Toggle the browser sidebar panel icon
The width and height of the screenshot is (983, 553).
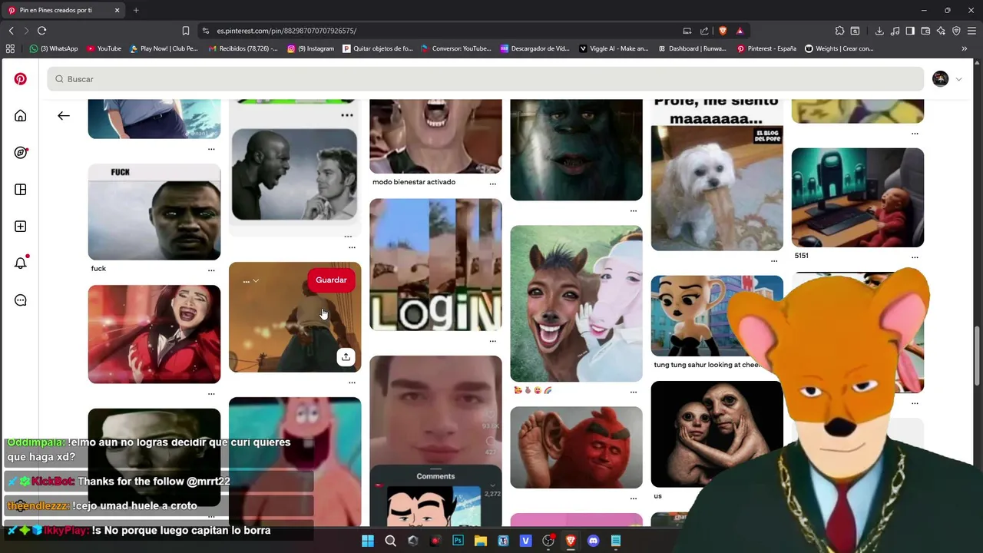coord(910,31)
